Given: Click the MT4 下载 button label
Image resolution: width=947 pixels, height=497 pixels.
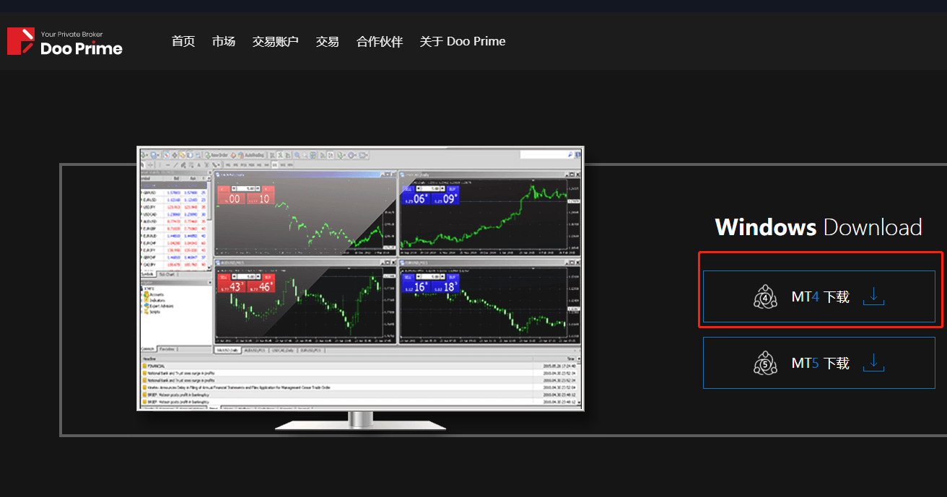Looking at the screenshot, I should [821, 296].
